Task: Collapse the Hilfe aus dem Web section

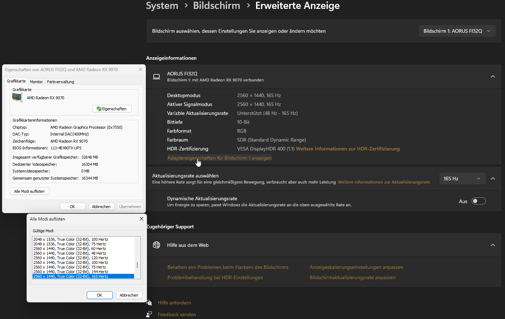Action: click(493, 245)
